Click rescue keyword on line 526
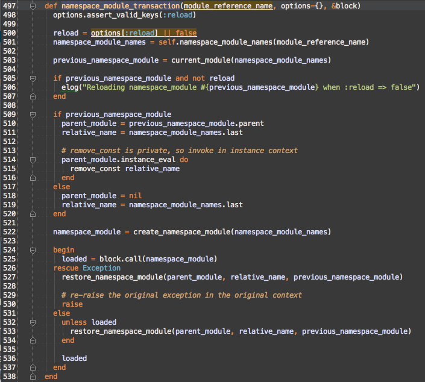 coord(66,268)
